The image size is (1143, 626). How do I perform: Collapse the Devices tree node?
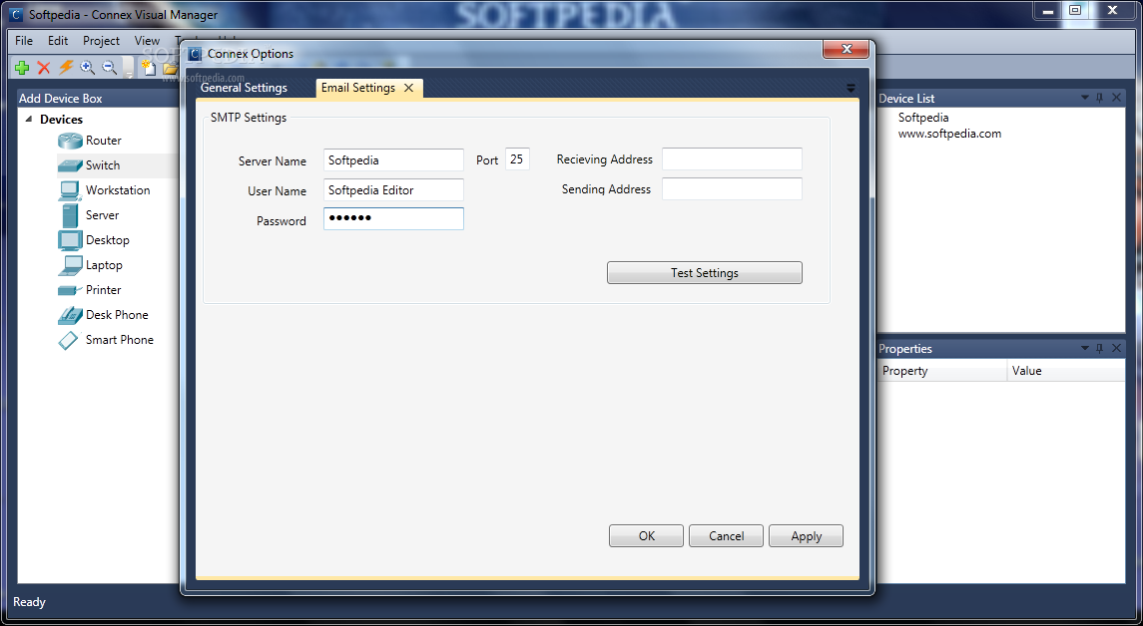point(29,119)
